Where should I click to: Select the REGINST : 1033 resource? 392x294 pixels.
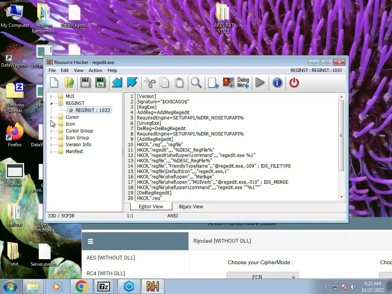[89, 110]
